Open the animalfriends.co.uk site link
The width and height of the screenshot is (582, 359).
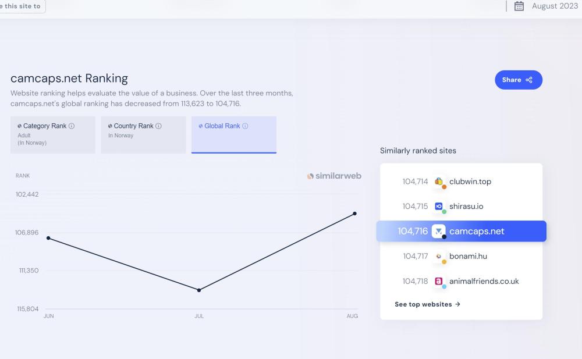(484, 281)
